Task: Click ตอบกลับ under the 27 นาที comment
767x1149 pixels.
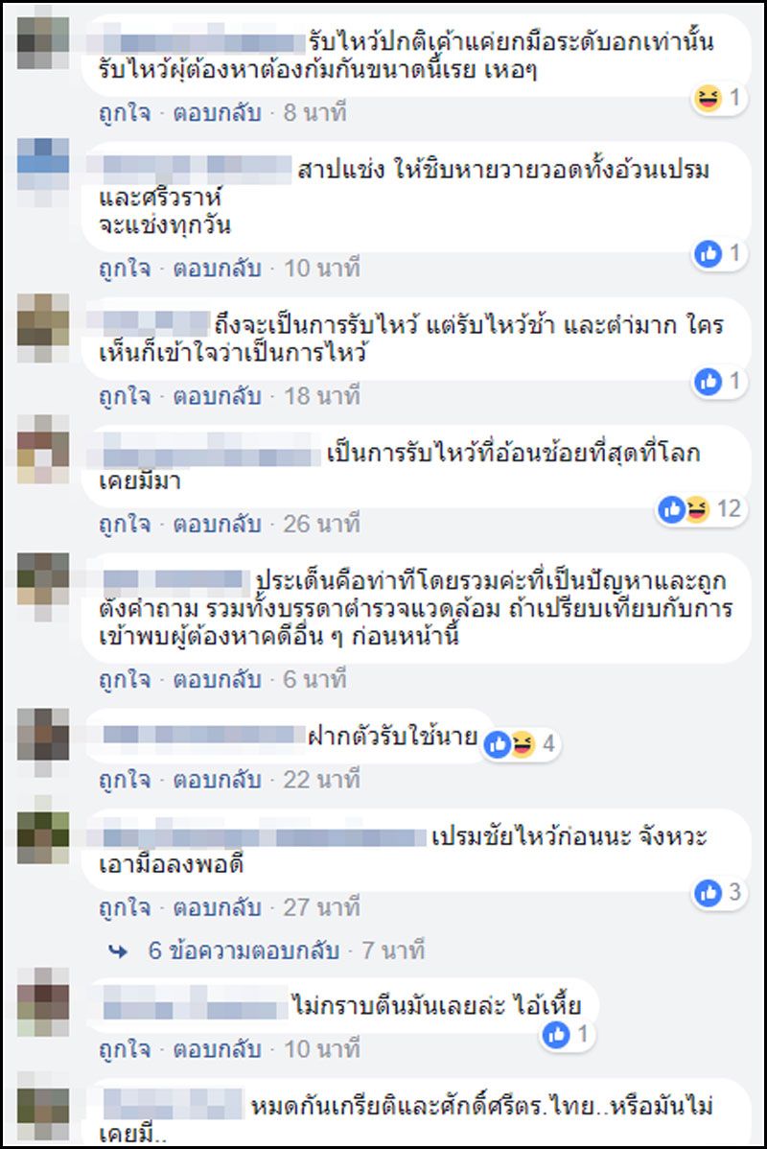Action: tap(217, 907)
